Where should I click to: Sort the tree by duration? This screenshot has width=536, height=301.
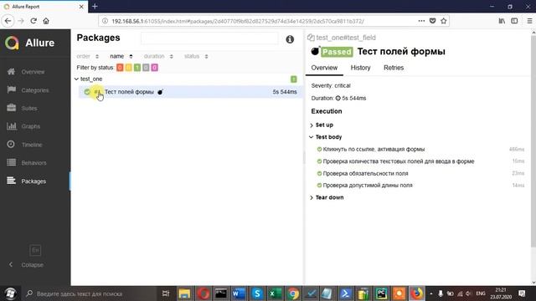pyautogui.click(x=158, y=56)
